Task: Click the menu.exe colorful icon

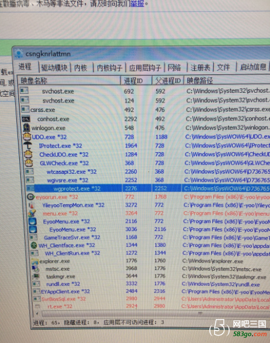Action: pos(32,213)
